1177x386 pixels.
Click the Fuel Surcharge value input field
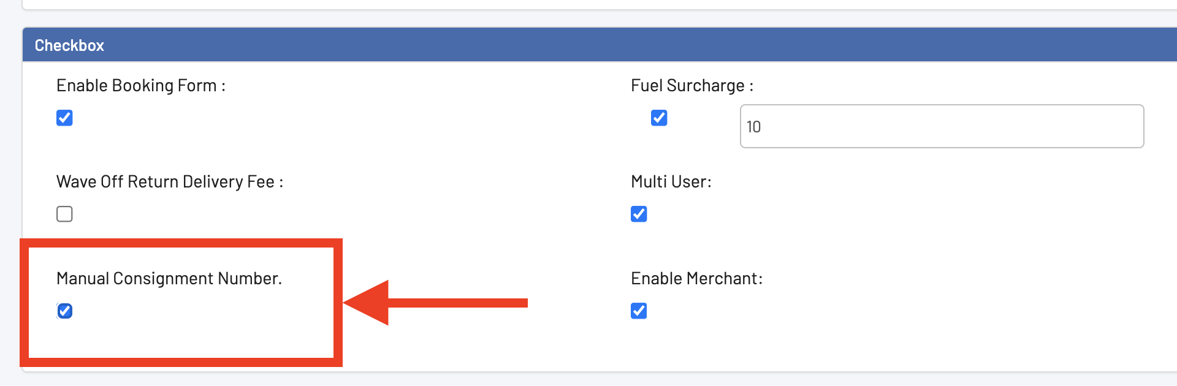coord(942,126)
